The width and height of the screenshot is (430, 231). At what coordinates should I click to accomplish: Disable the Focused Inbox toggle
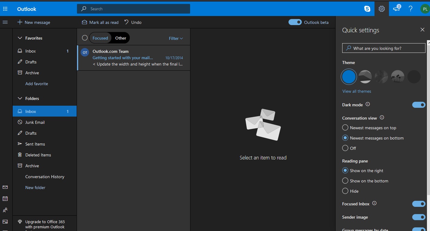[419, 204]
